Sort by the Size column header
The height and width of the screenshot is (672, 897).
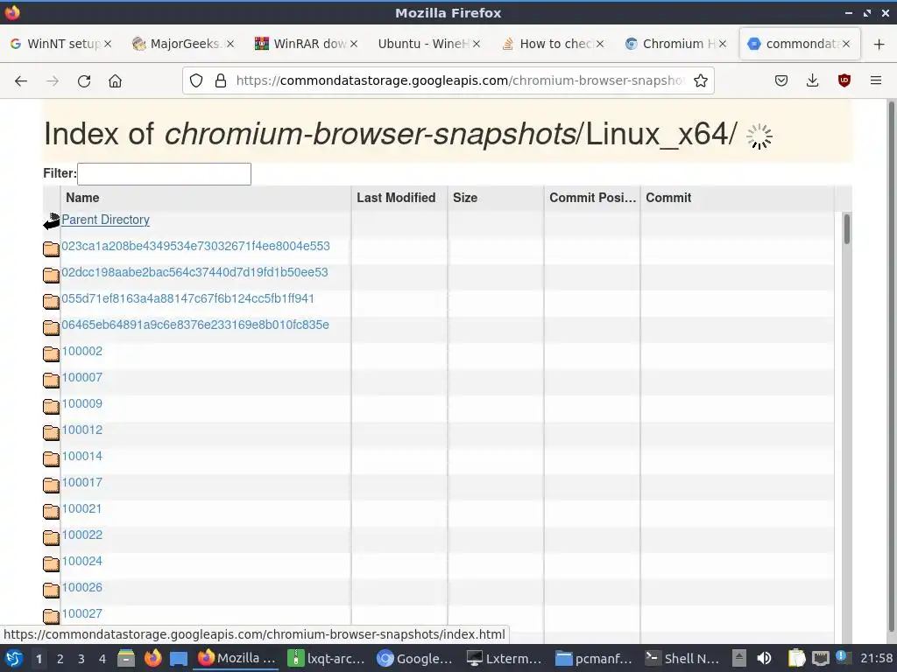tap(496, 198)
